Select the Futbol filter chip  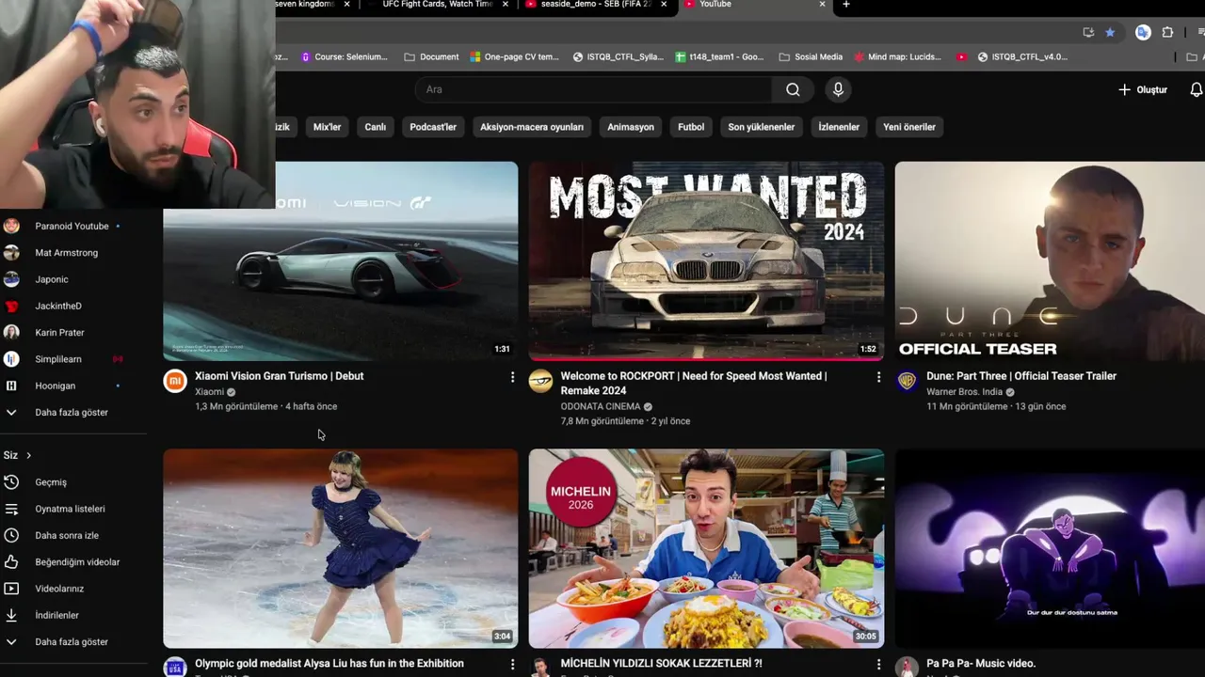pos(691,127)
